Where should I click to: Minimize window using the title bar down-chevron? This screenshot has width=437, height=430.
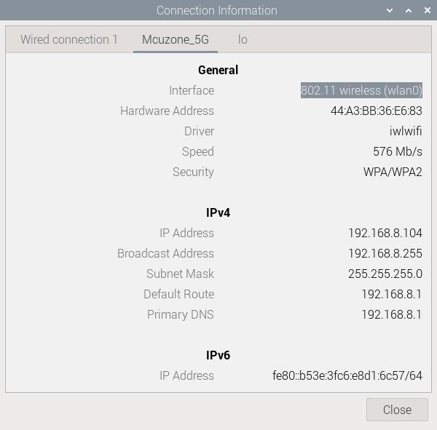[x=390, y=11]
